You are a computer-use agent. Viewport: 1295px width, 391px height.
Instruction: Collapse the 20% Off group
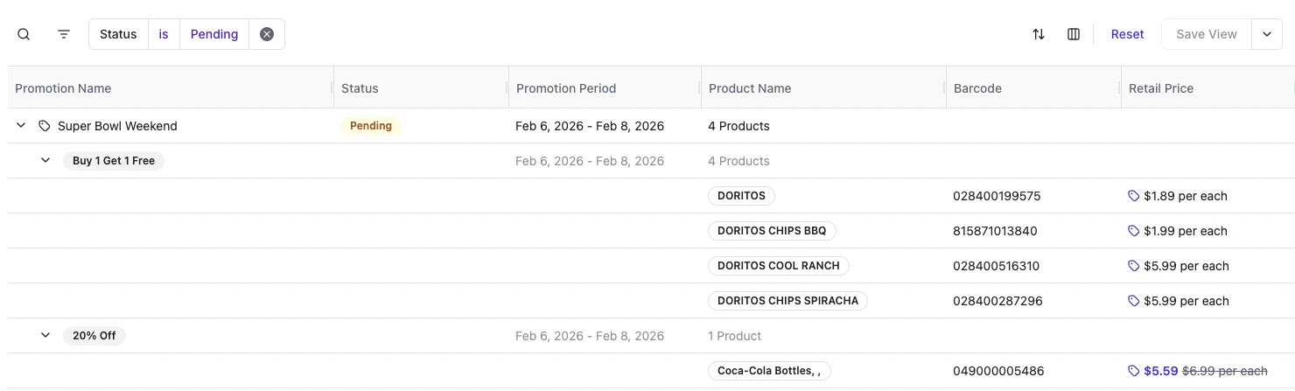(45, 336)
